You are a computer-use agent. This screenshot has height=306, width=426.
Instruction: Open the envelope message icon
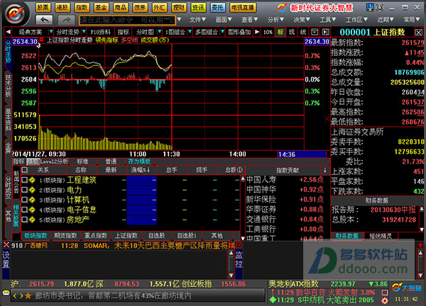pyautogui.click(x=6, y=293)
